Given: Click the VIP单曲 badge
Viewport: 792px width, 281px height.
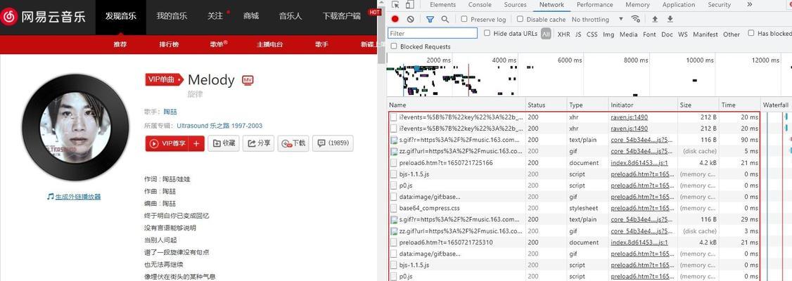Looking at the screenshot, I should [x=164, y=79].
